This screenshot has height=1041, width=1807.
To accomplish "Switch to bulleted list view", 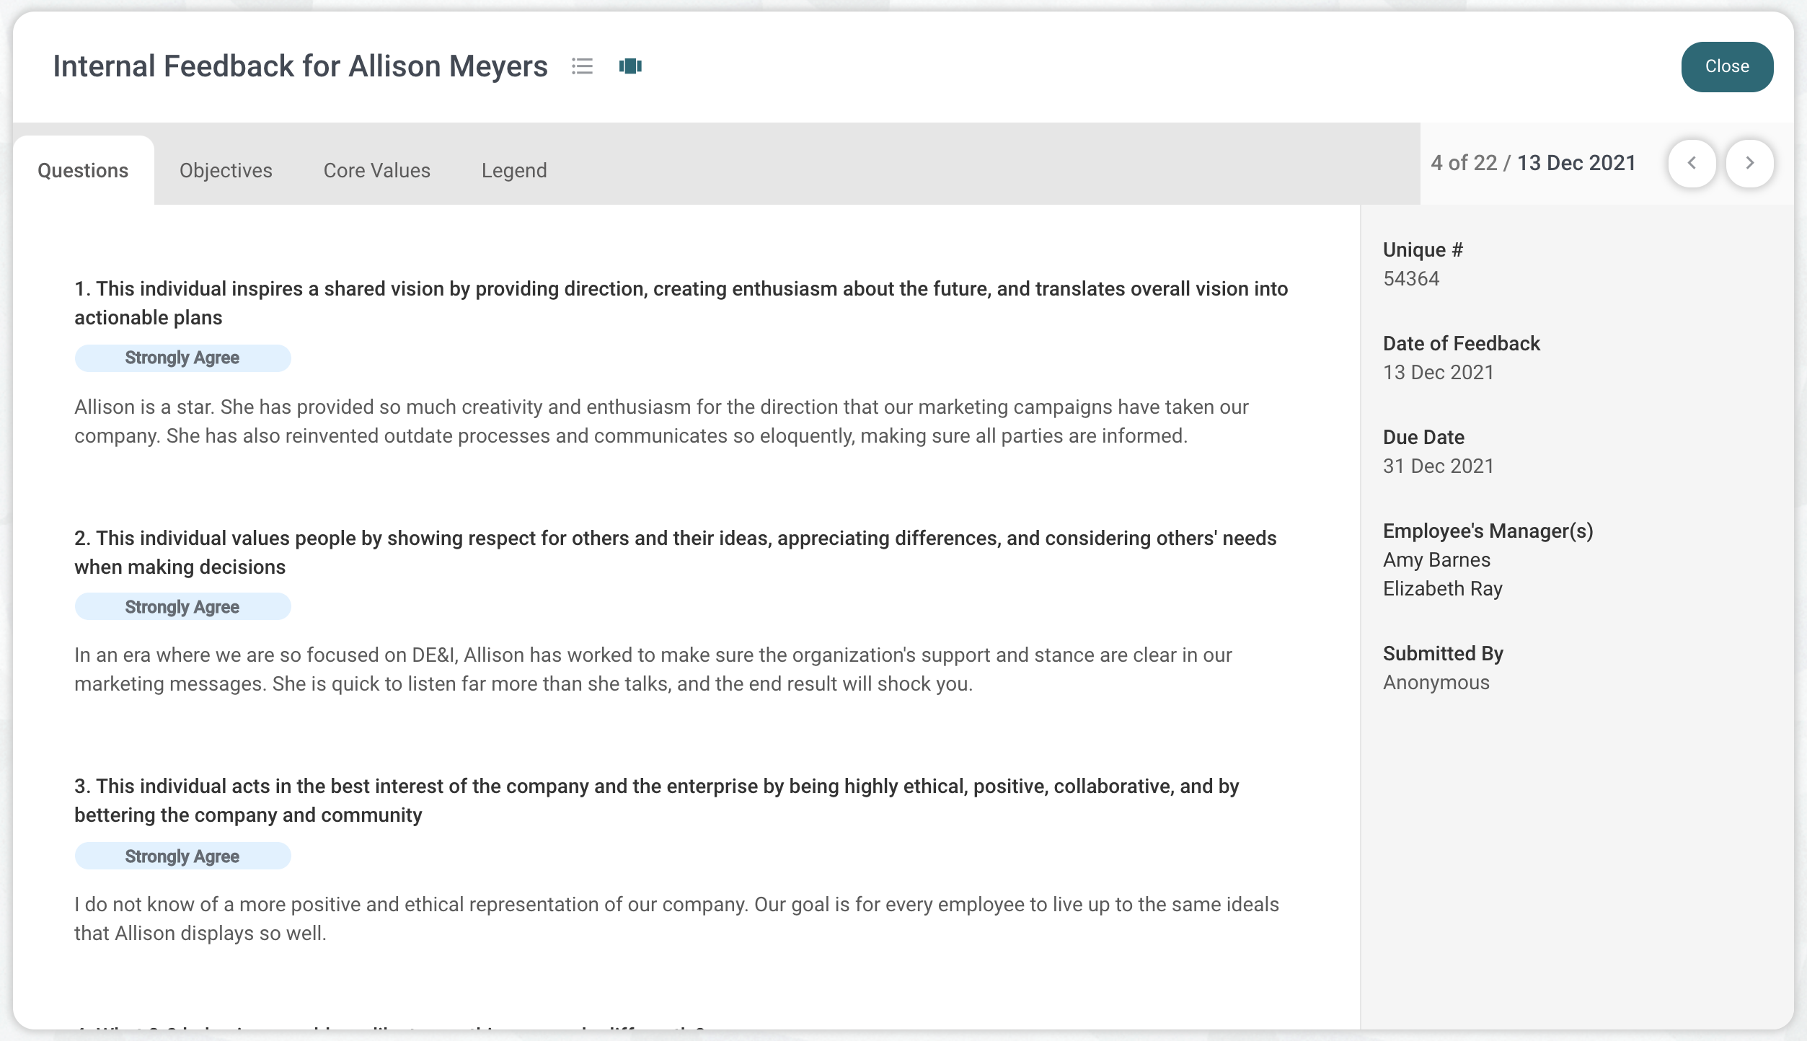I will pyautogui.click(x=582, y=66).
